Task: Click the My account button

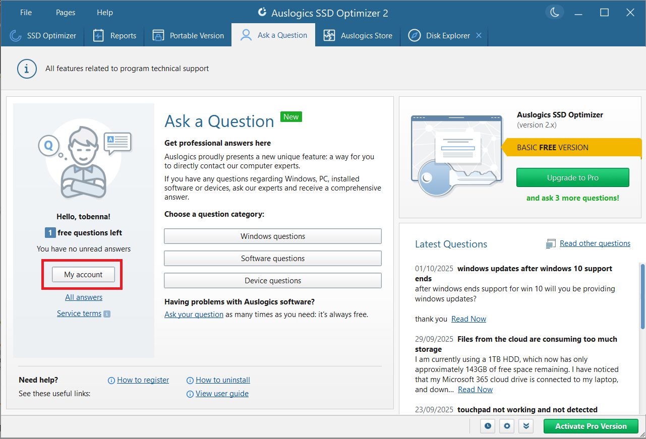Action: tap(83, 275)
